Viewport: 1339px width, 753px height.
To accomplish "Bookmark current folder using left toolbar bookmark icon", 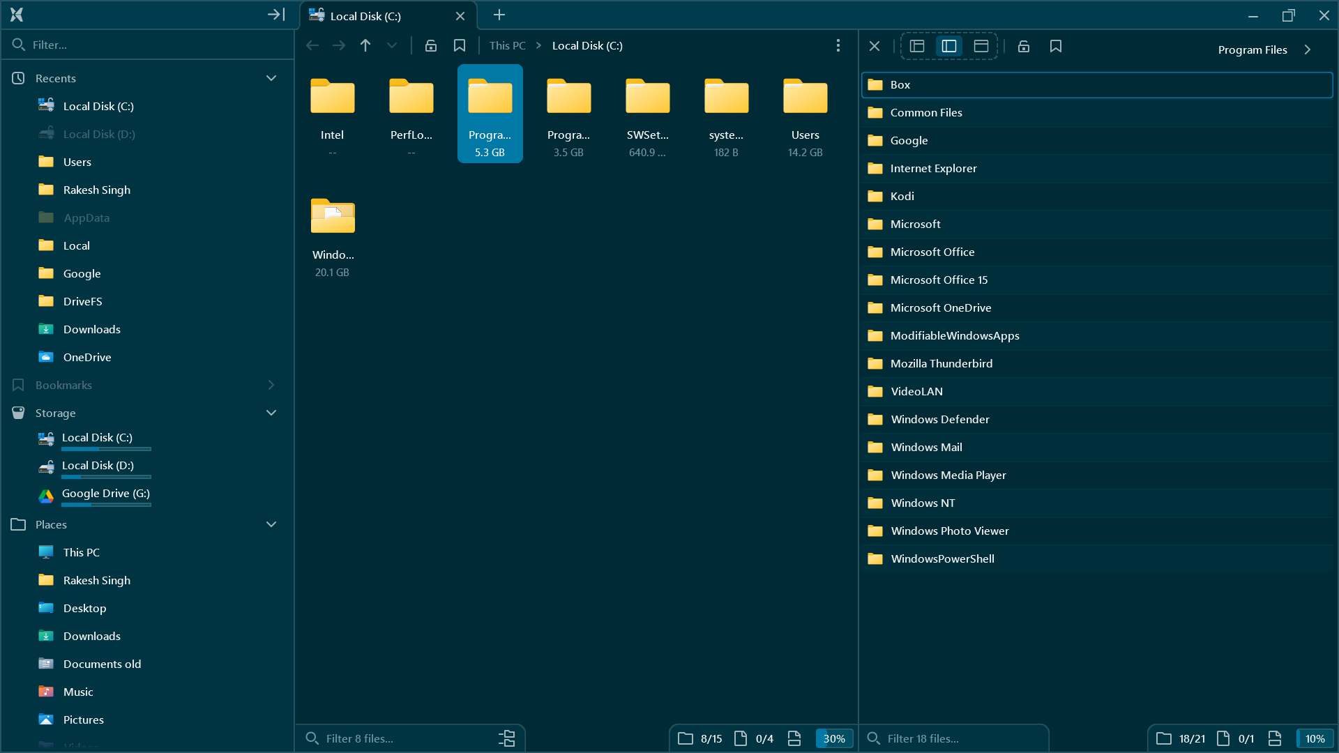I will pos(460,45).
